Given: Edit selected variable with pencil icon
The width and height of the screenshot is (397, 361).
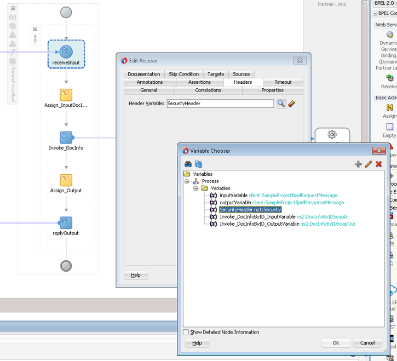Looking at the screenshot, I should click(369, 164).
